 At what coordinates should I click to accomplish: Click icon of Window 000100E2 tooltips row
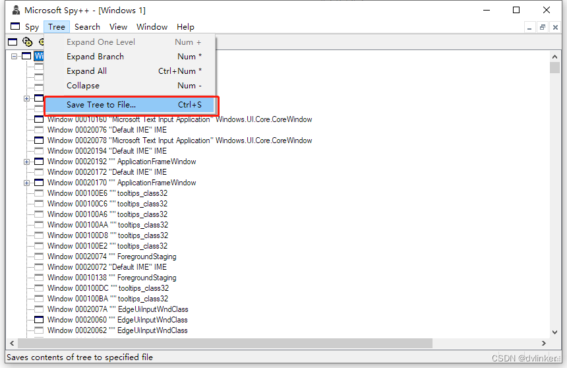39,246
